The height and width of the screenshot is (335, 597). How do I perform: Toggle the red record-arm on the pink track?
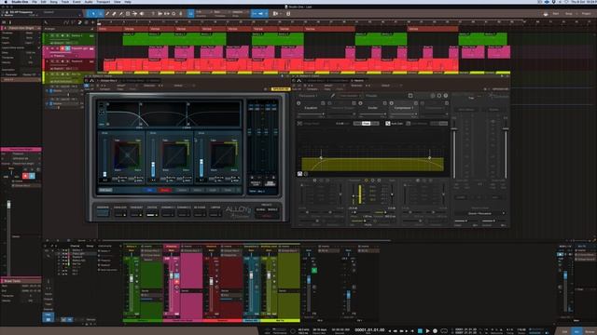[62, 48]
